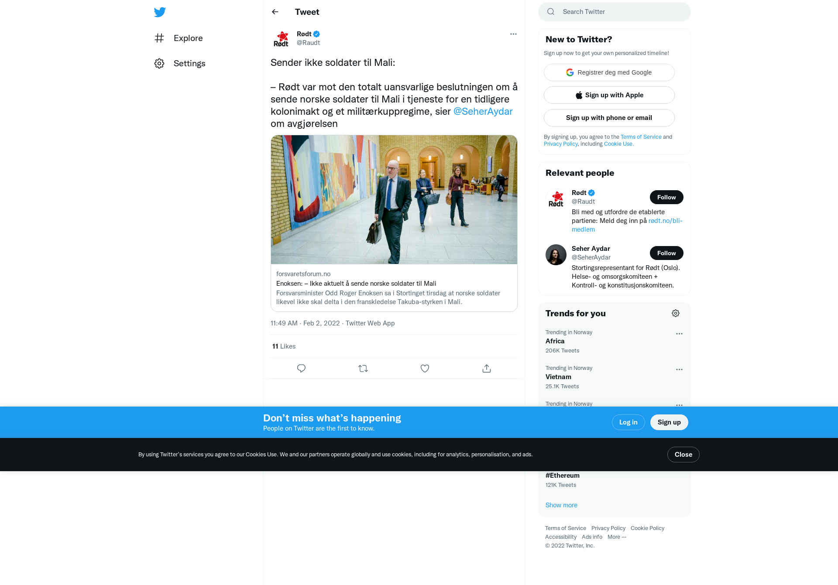838x585 pixels.
Task: Click the Search Twitter field
Action: point(614,12)
